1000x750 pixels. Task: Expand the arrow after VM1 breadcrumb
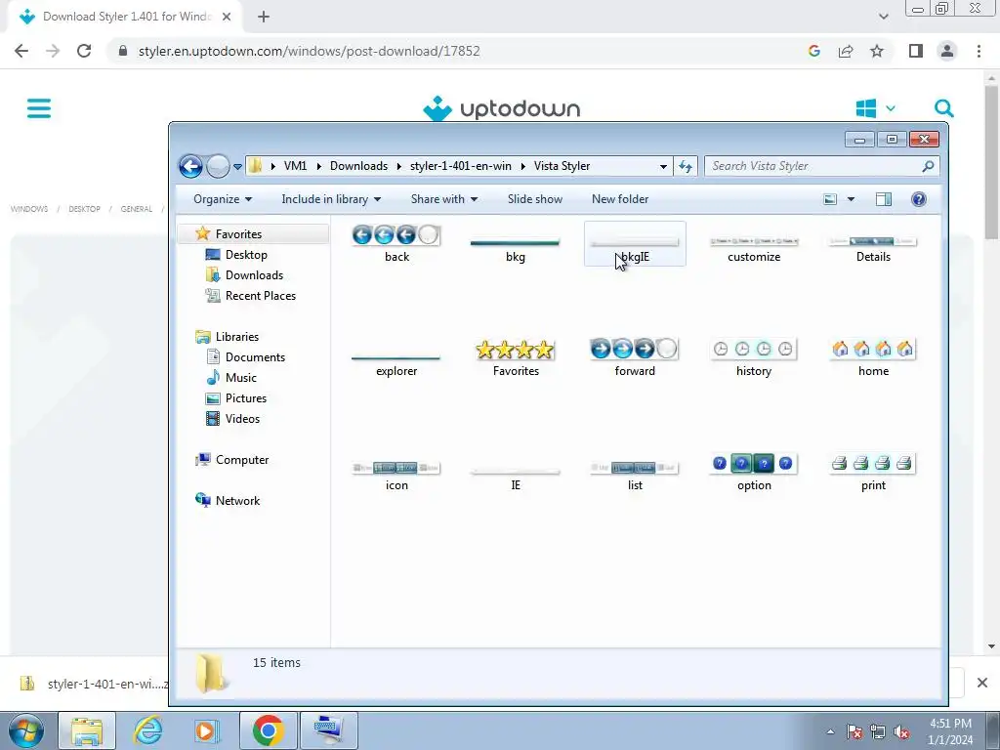click(x=319, y=166)
